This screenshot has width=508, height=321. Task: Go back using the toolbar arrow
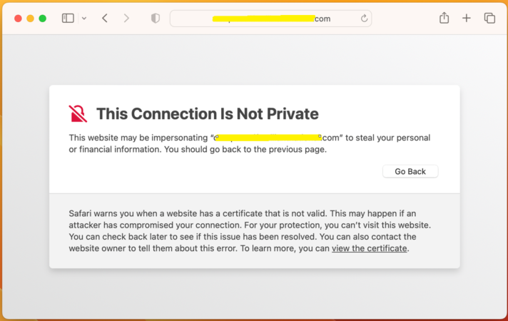(x=105, y=19)
